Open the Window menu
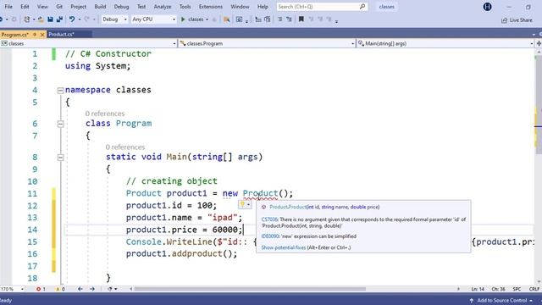The height and width of the screenshot is (305, 542). (x=240, y=7)
